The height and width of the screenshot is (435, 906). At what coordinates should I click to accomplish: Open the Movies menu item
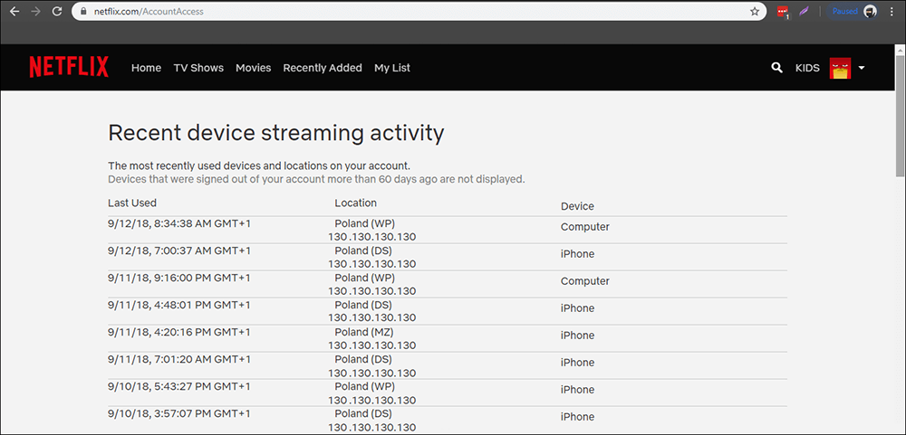(253, 68)
